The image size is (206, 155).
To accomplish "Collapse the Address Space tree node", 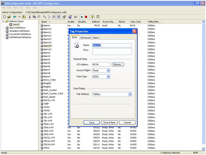I will (3, 21).
